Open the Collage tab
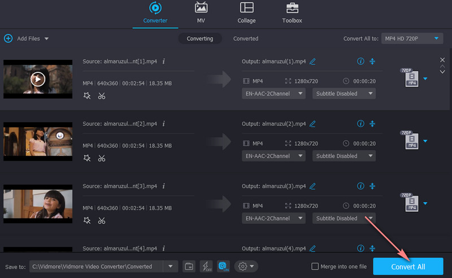Screen dimensions: 452x278 click(246, 14)
